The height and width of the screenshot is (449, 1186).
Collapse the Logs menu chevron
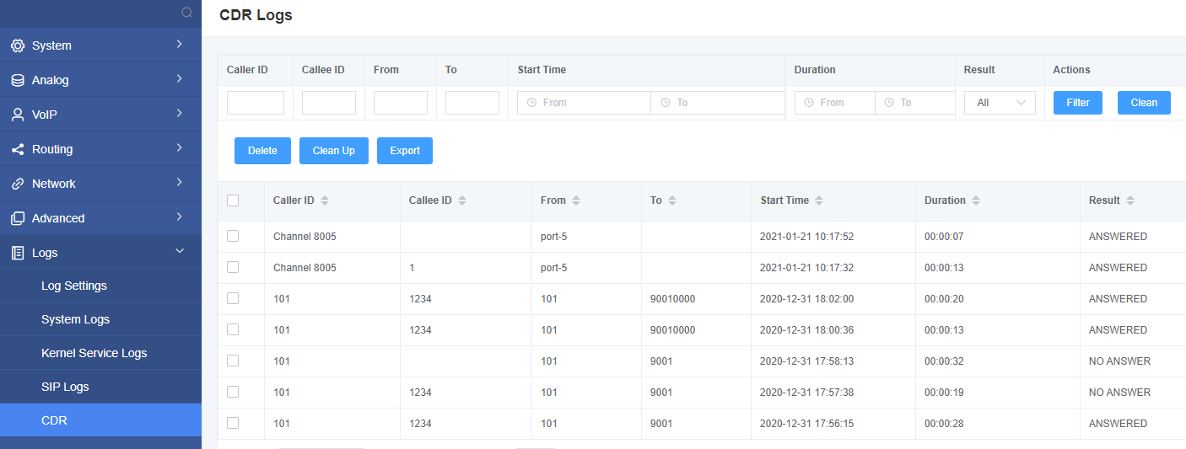pos(180,252)
